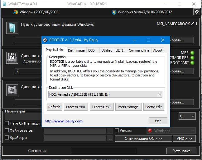Screen dimensions: 202x160
Task: Click the Windows Vista orb logo icon
Action: 114,12
